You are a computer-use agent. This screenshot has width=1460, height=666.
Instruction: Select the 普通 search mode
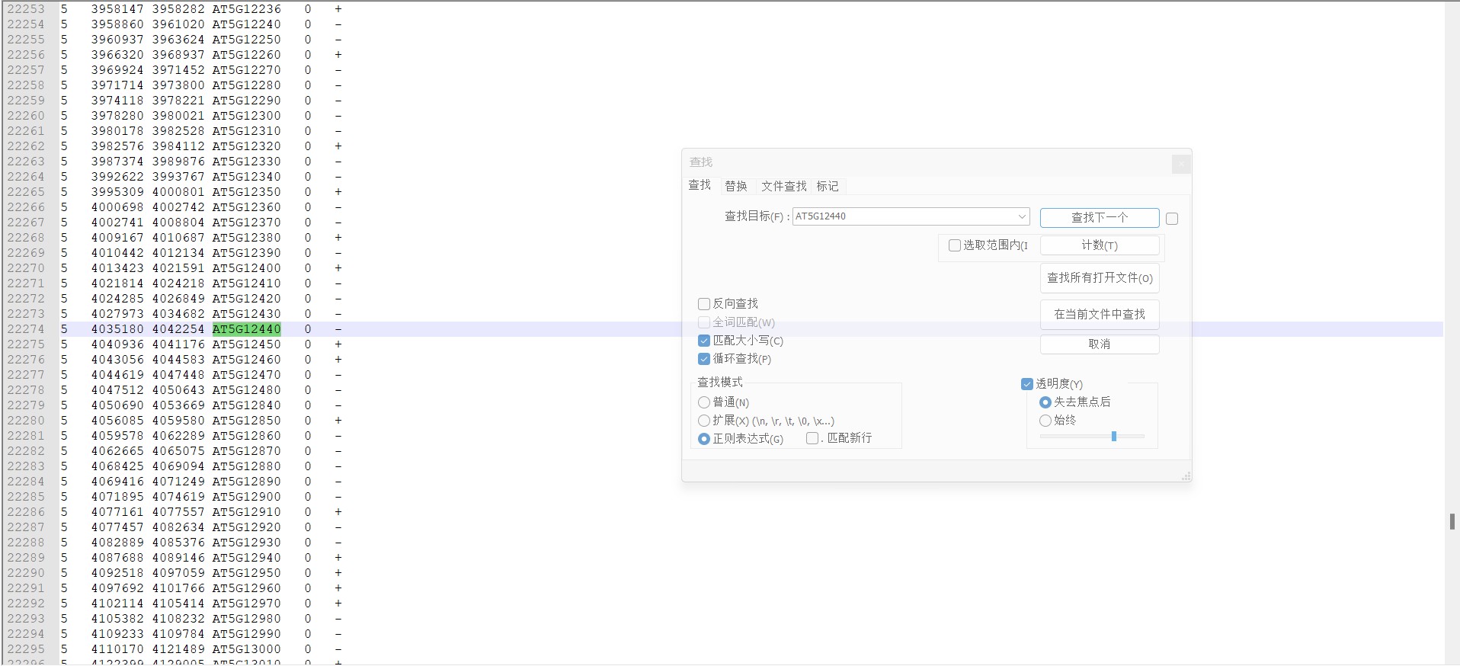pyautogui.click(x=704, y=402)
